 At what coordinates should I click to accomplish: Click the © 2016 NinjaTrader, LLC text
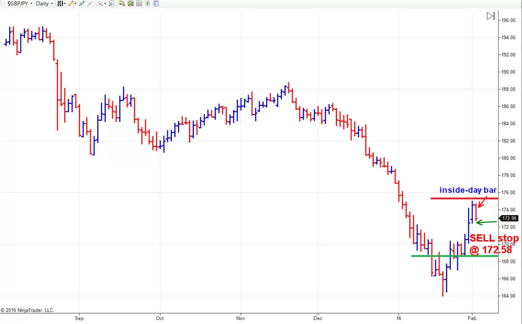click(x=27, y=310)
